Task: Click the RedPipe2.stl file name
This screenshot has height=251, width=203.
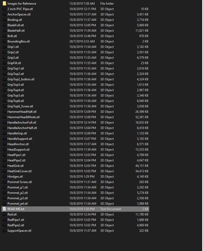Action: (16, 225)
